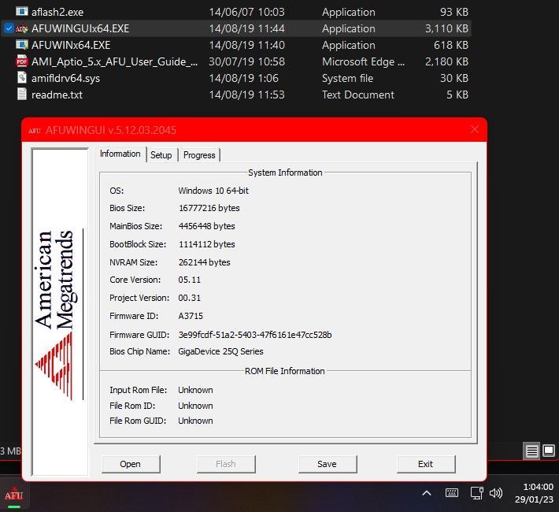Screen dimensions: 559x512
Task: Open the AFU app in the taskbar
Action: coord(14,495)
